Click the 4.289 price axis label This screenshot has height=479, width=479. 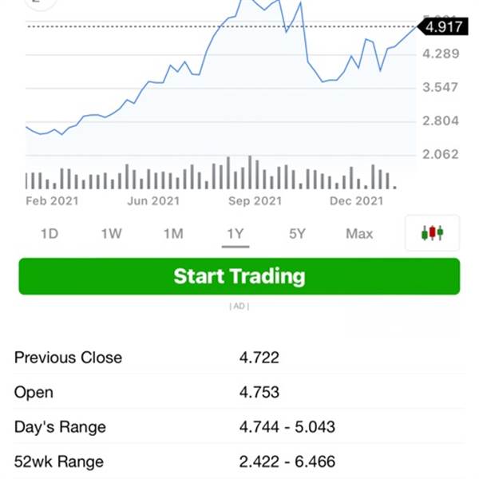(441, 53)
